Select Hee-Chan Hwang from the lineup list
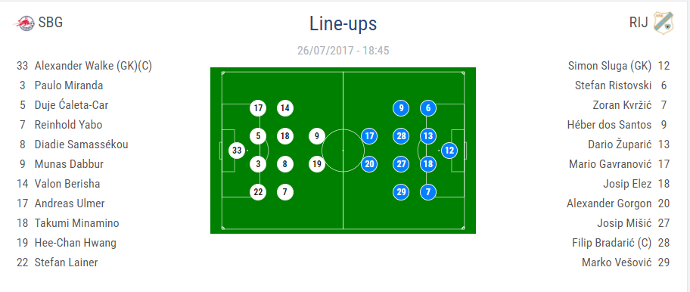 tap(75, 243)
